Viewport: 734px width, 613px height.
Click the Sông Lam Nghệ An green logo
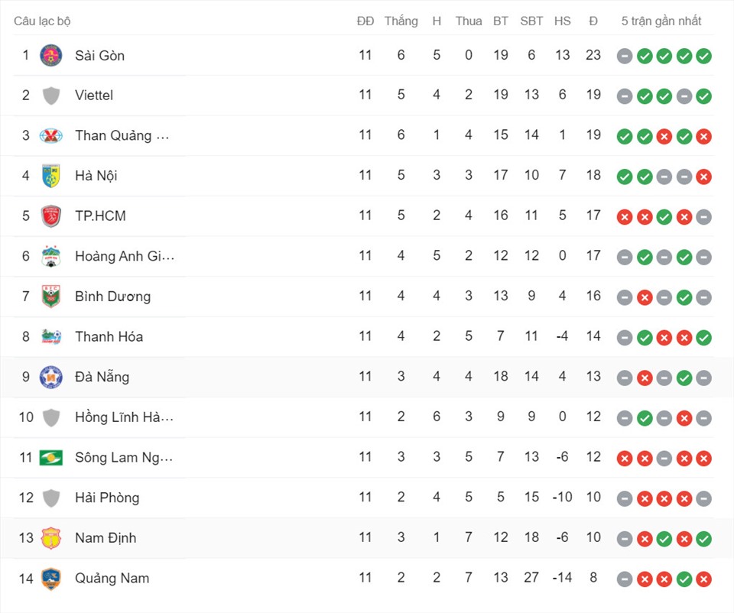(51, 458)
